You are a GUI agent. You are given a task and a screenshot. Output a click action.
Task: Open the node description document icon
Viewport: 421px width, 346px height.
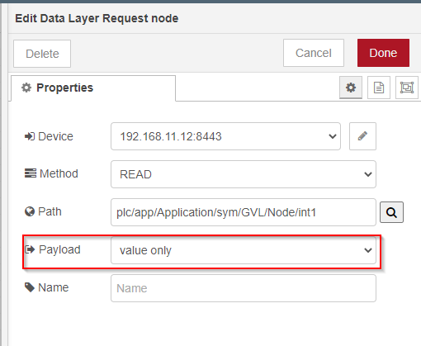[x=379, y=88]
